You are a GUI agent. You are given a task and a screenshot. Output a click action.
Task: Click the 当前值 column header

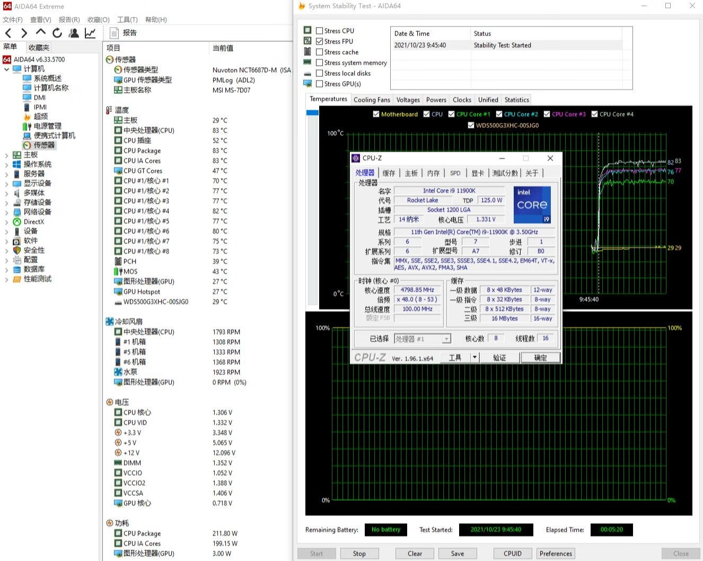[x=223, y=48]
